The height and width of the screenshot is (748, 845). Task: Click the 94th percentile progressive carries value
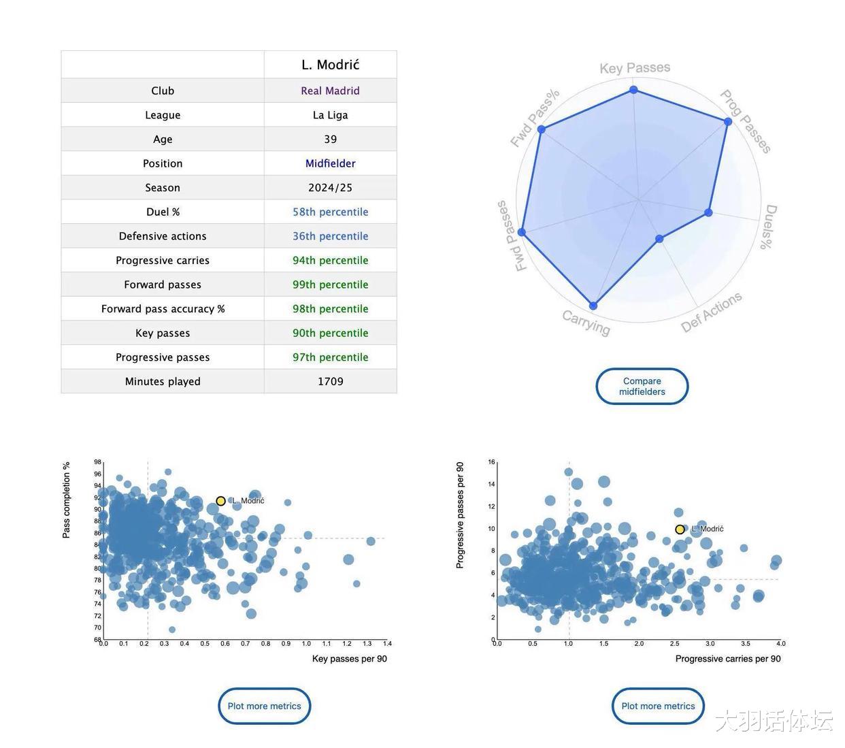[330, 260]
